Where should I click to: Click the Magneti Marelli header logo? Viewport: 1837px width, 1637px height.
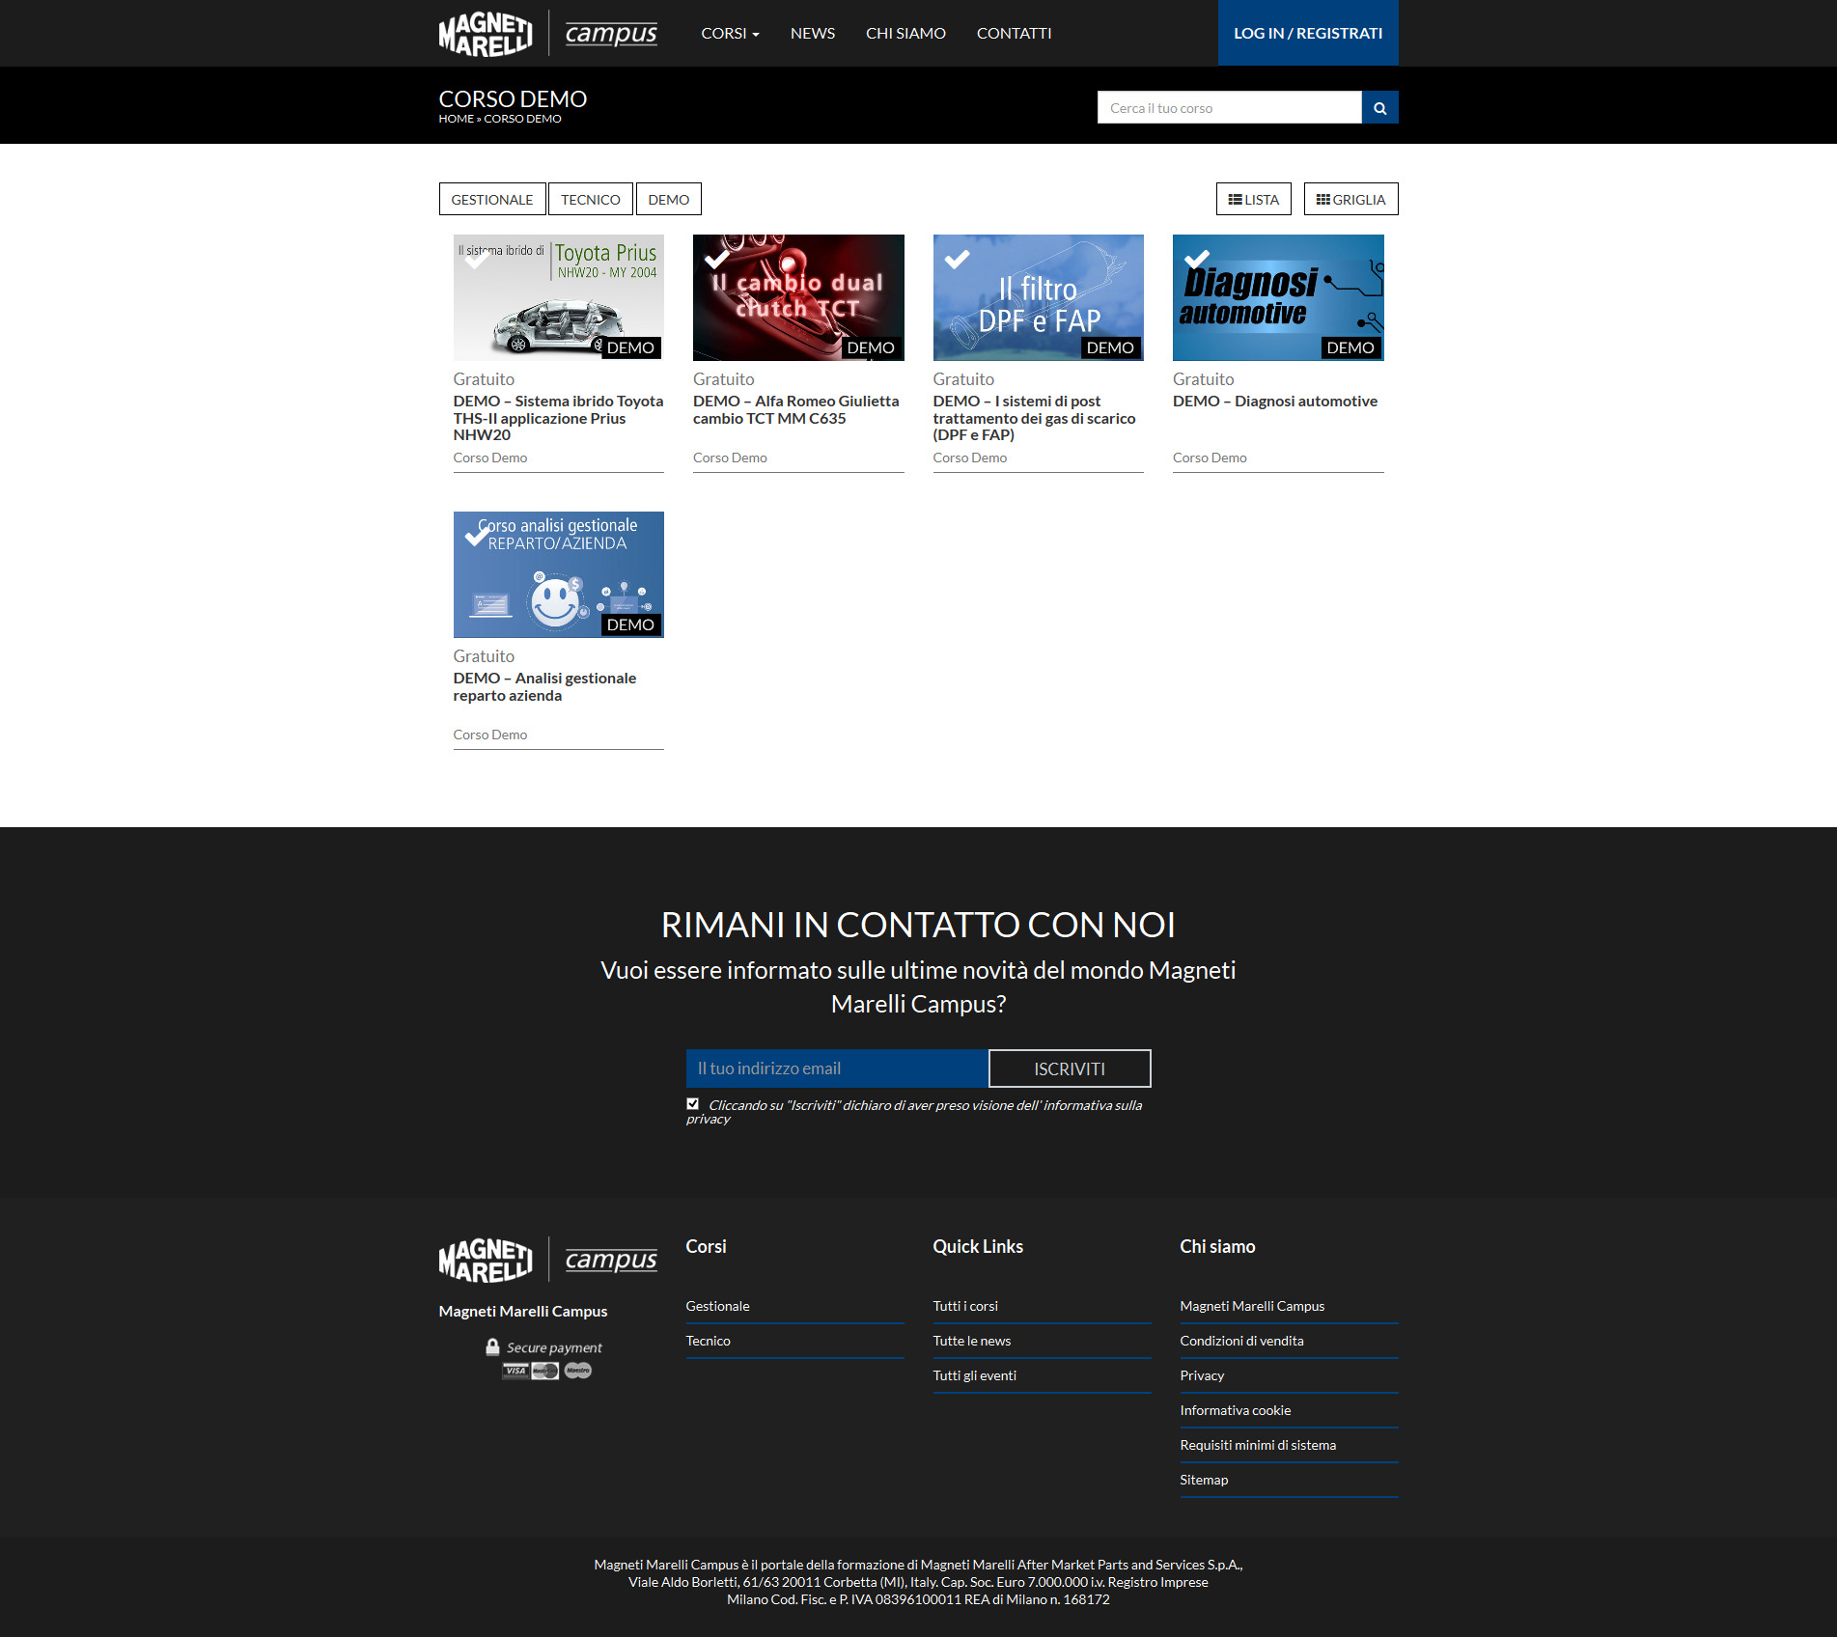click(x=486, y=34)
